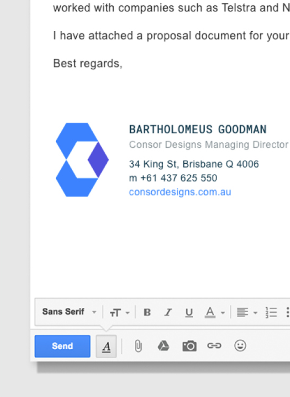The image size is (290, 397).
Task: Click the Bartholomeus Goodman signature name
Action: (198, 129)
